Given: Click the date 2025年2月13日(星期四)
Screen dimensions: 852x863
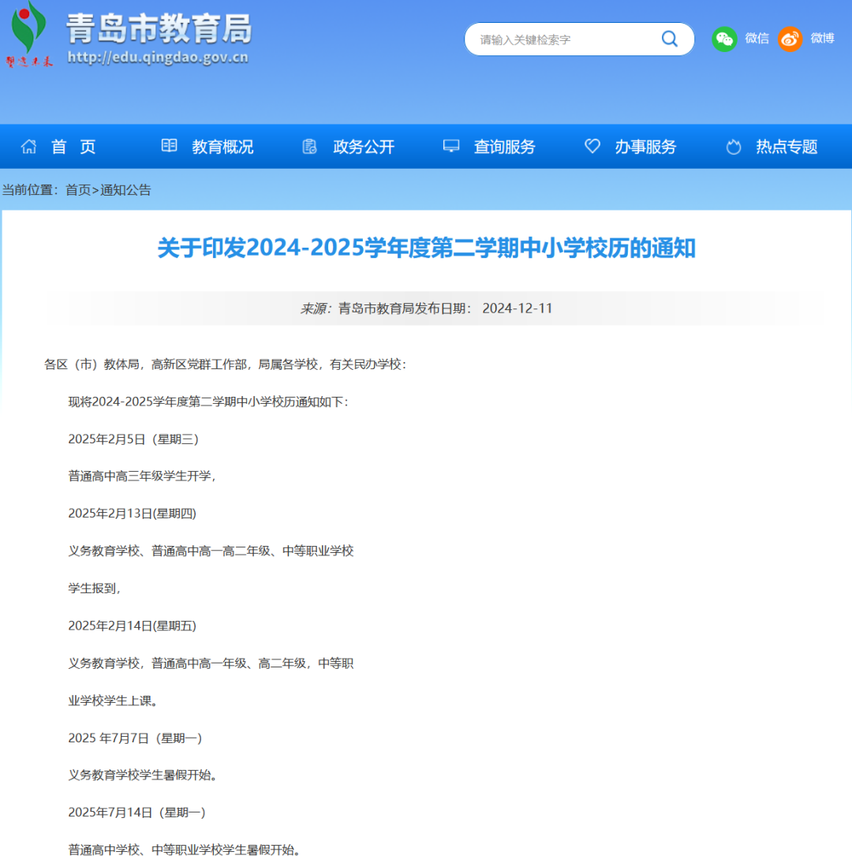Looking at the screenshot, I should 132,514.
